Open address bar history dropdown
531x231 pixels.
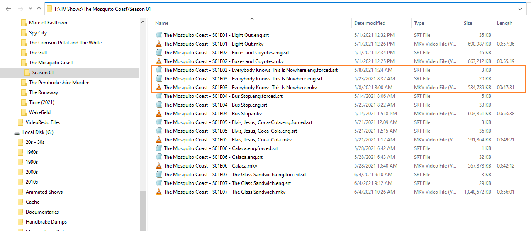click(520, 9)
